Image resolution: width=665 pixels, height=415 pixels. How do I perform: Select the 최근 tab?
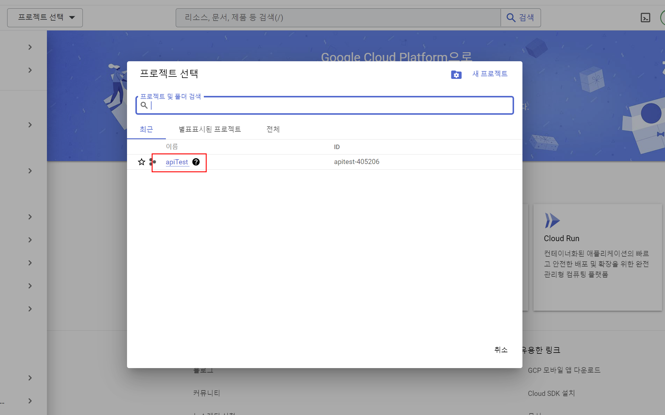coord(146,129)
